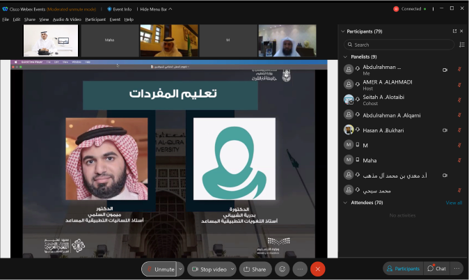Open the more options ellipsis in the center toolbar
Viewport: 469px width, 280px height.
pos(300,270)
